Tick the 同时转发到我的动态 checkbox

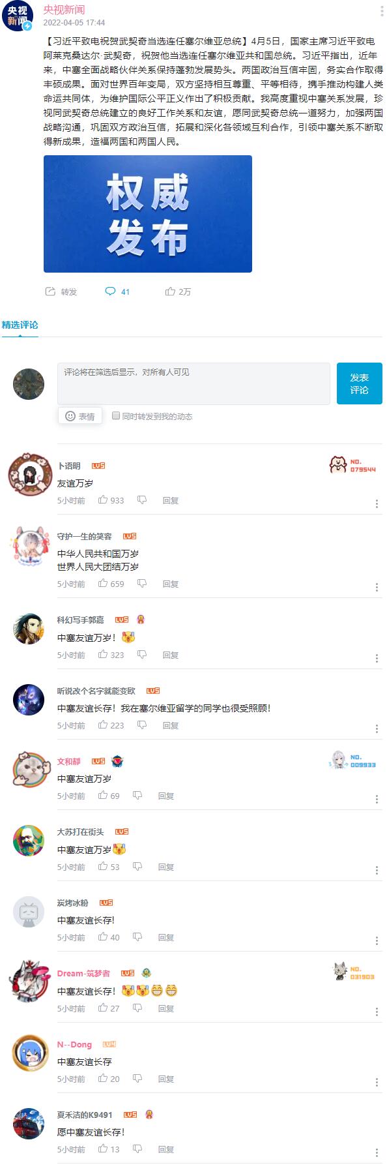coord(116,415)
